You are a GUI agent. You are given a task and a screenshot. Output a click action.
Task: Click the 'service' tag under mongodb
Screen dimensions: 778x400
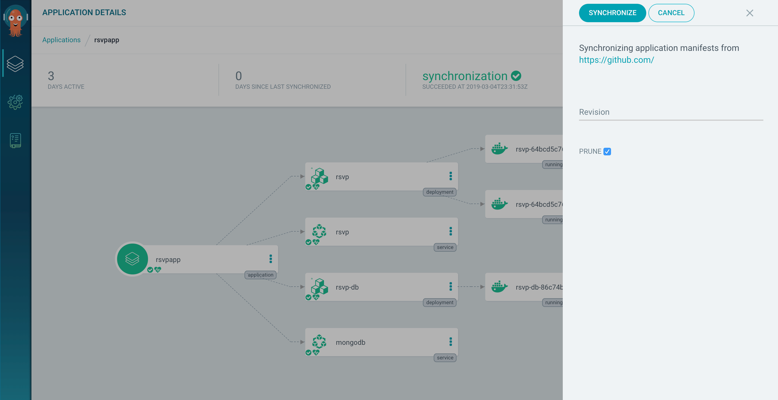tap(445, 358)
